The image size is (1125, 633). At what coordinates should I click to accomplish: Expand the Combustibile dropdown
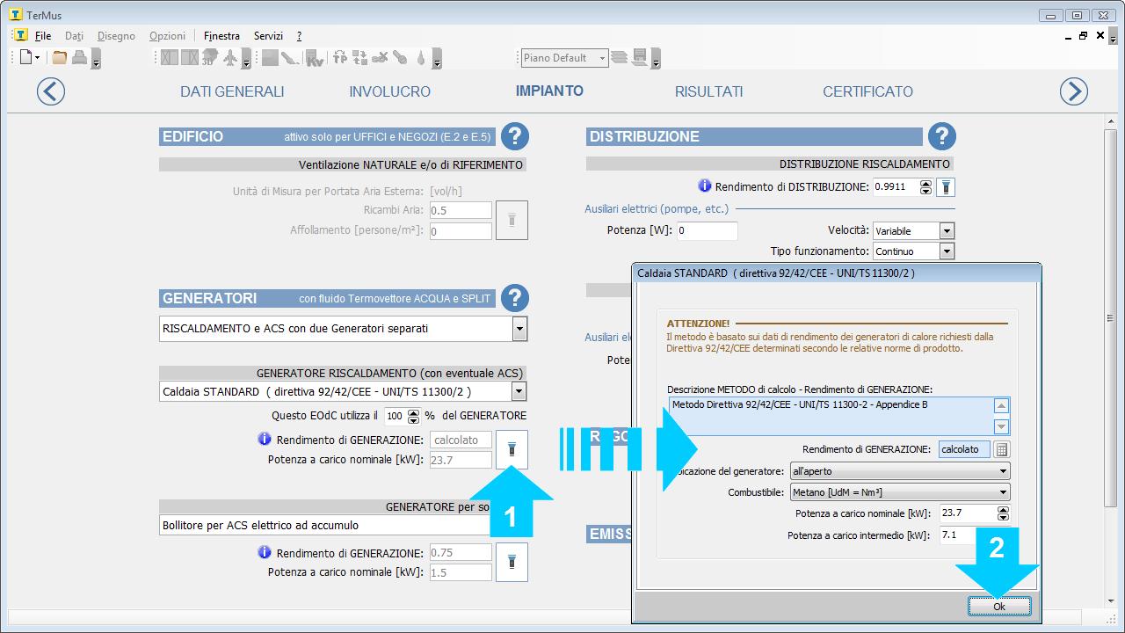(1003, 493)
